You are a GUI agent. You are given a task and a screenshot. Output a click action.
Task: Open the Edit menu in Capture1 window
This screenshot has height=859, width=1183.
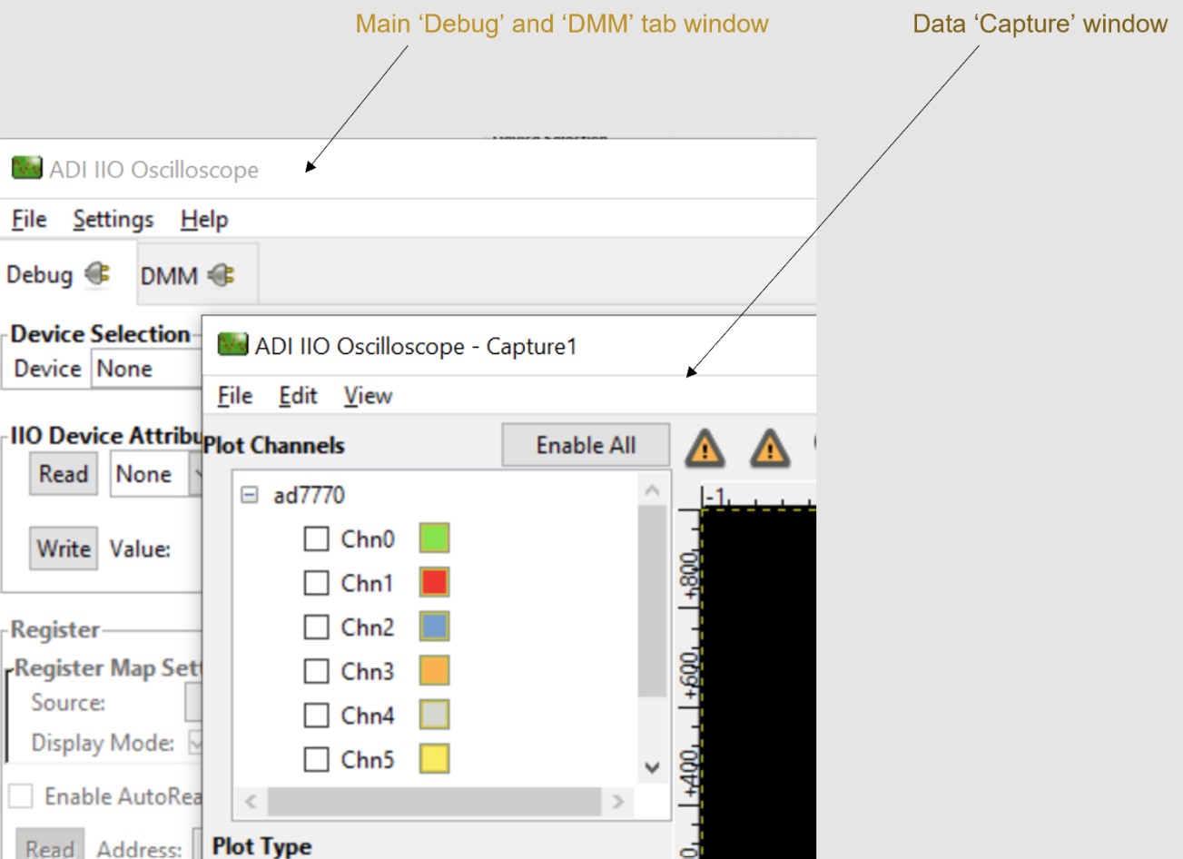298,396
